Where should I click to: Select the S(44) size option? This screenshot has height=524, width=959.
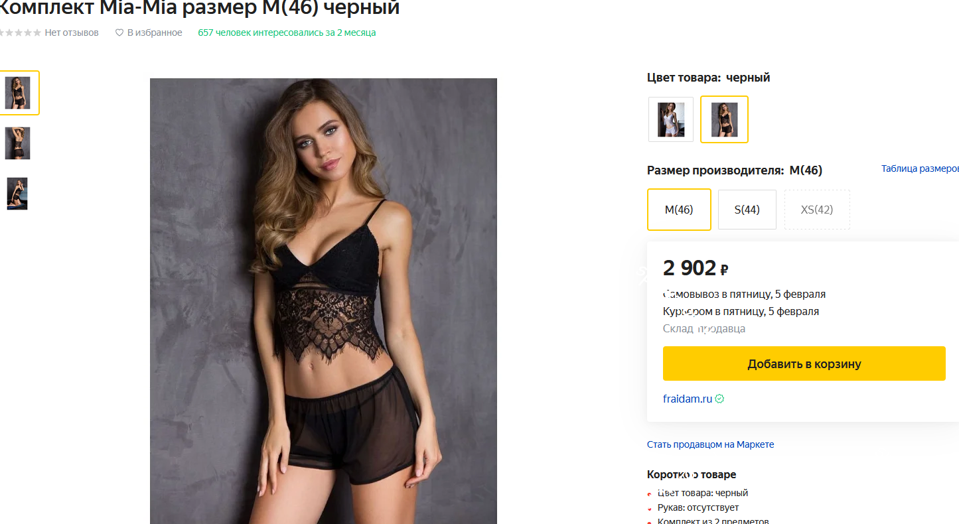(747, 209)
